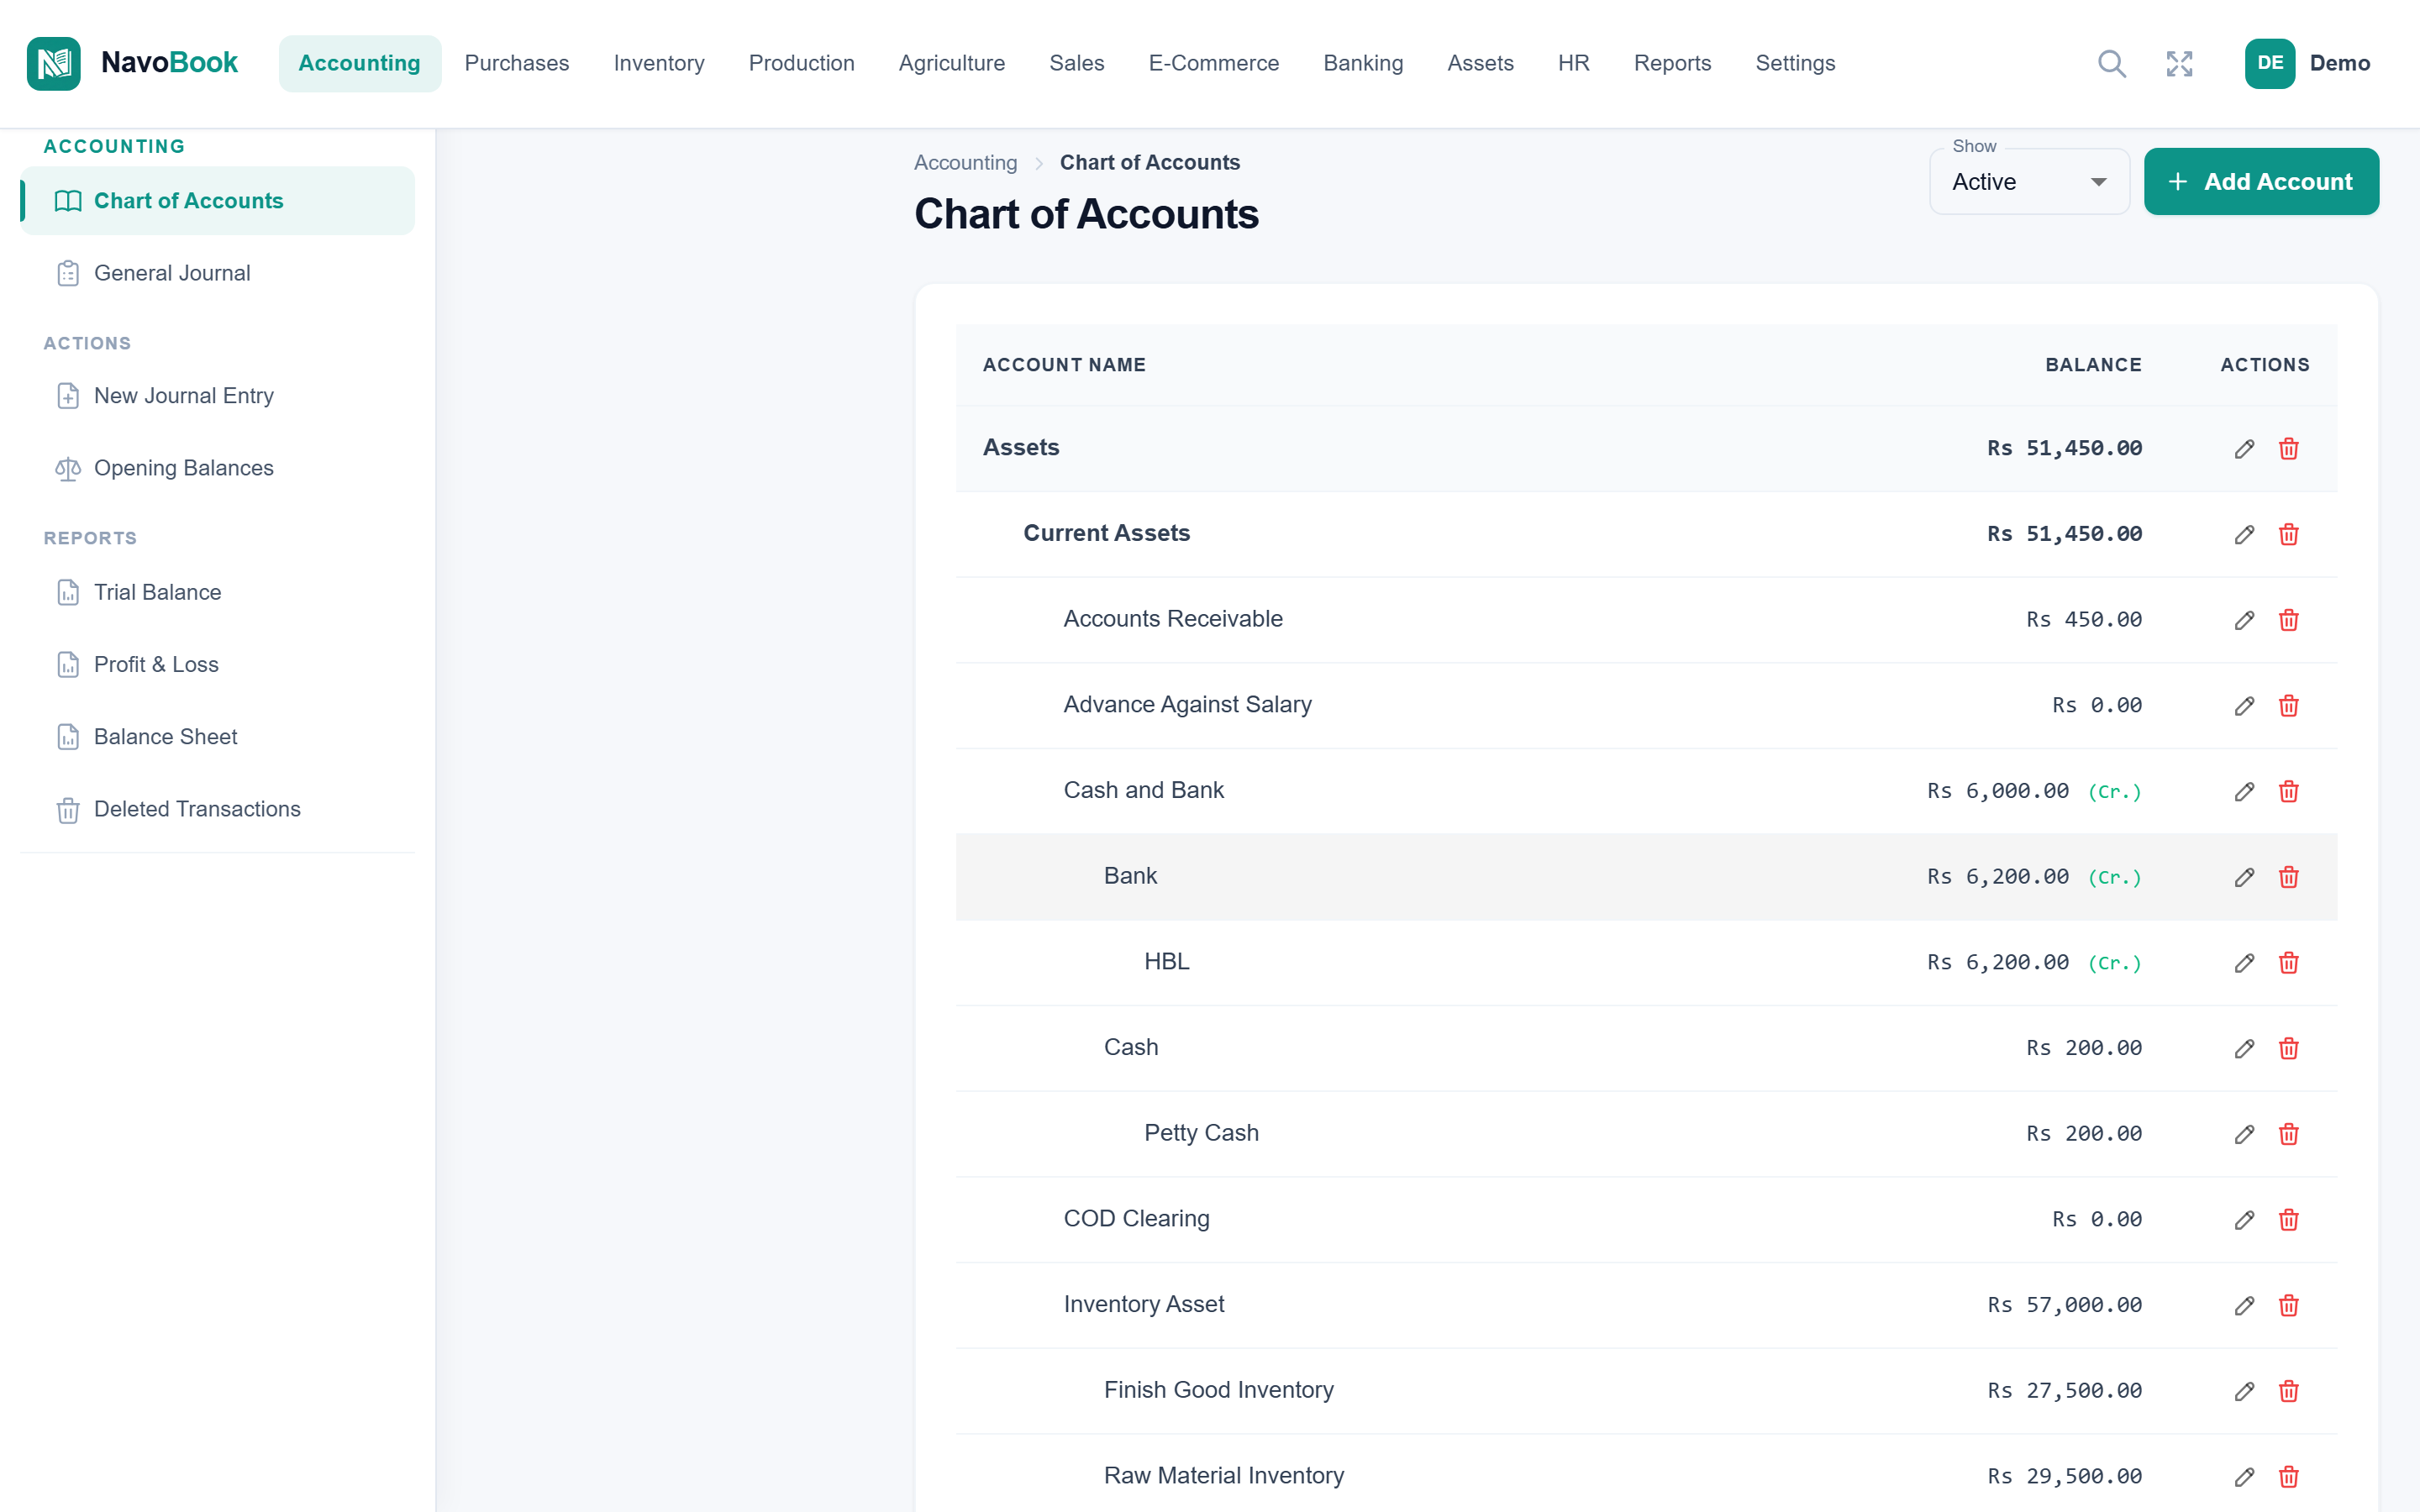Edit the Current Assets account
Image resolution: width=2420 pixels, height=1512 pixels.
click(x=2244, y=534)
